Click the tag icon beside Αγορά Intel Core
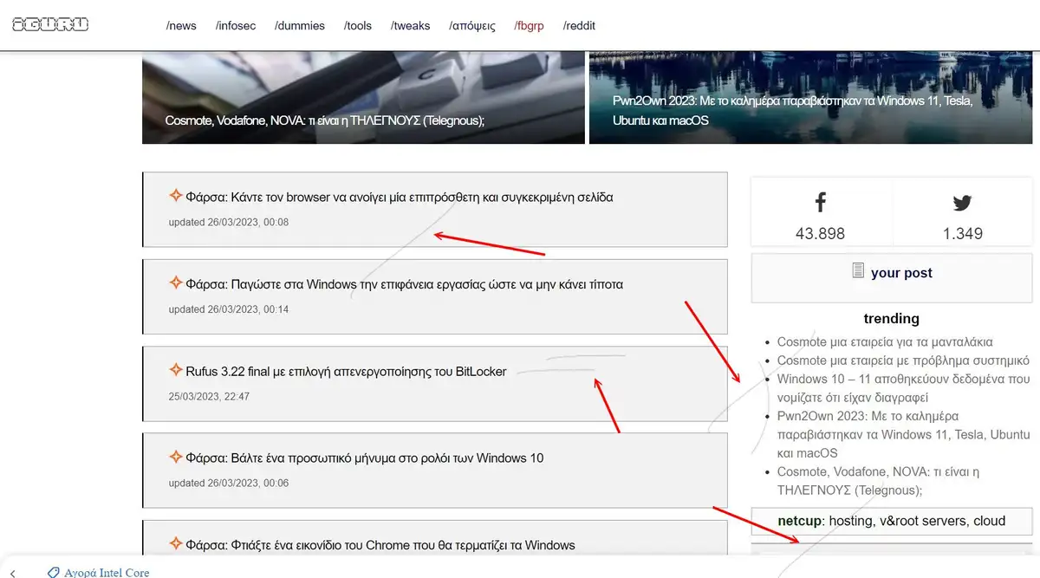This screenshot has height=578, width=1040. coord(54,573)
